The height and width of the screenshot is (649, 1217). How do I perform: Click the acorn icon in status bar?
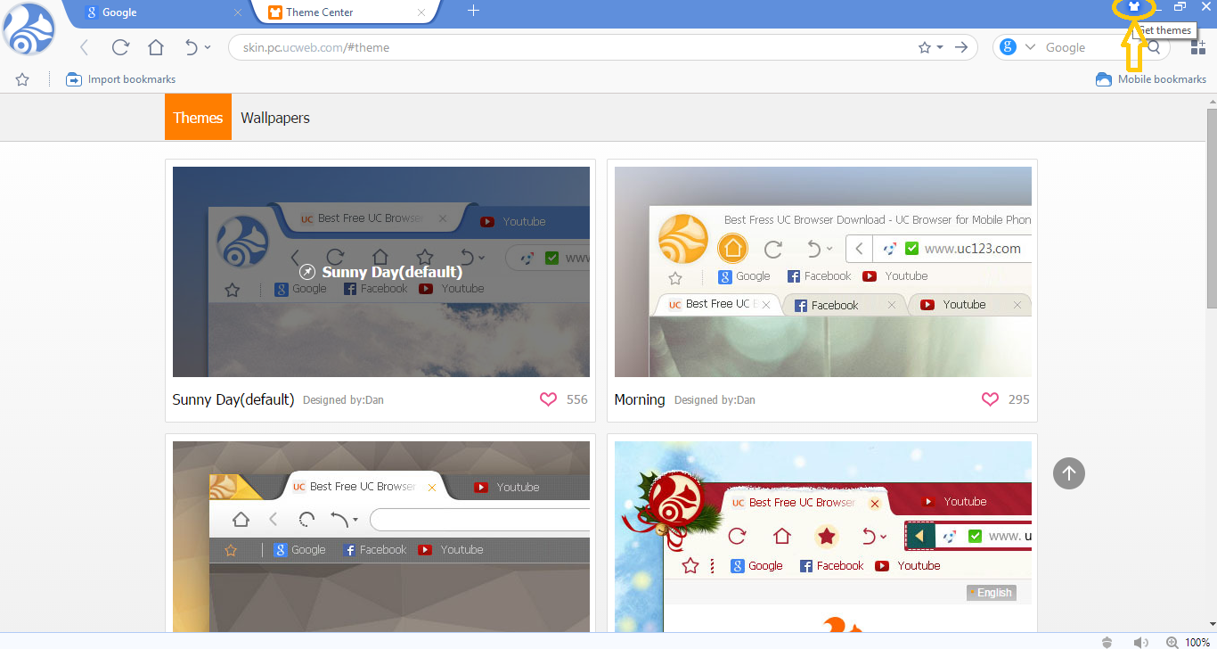pos(1107,642)
